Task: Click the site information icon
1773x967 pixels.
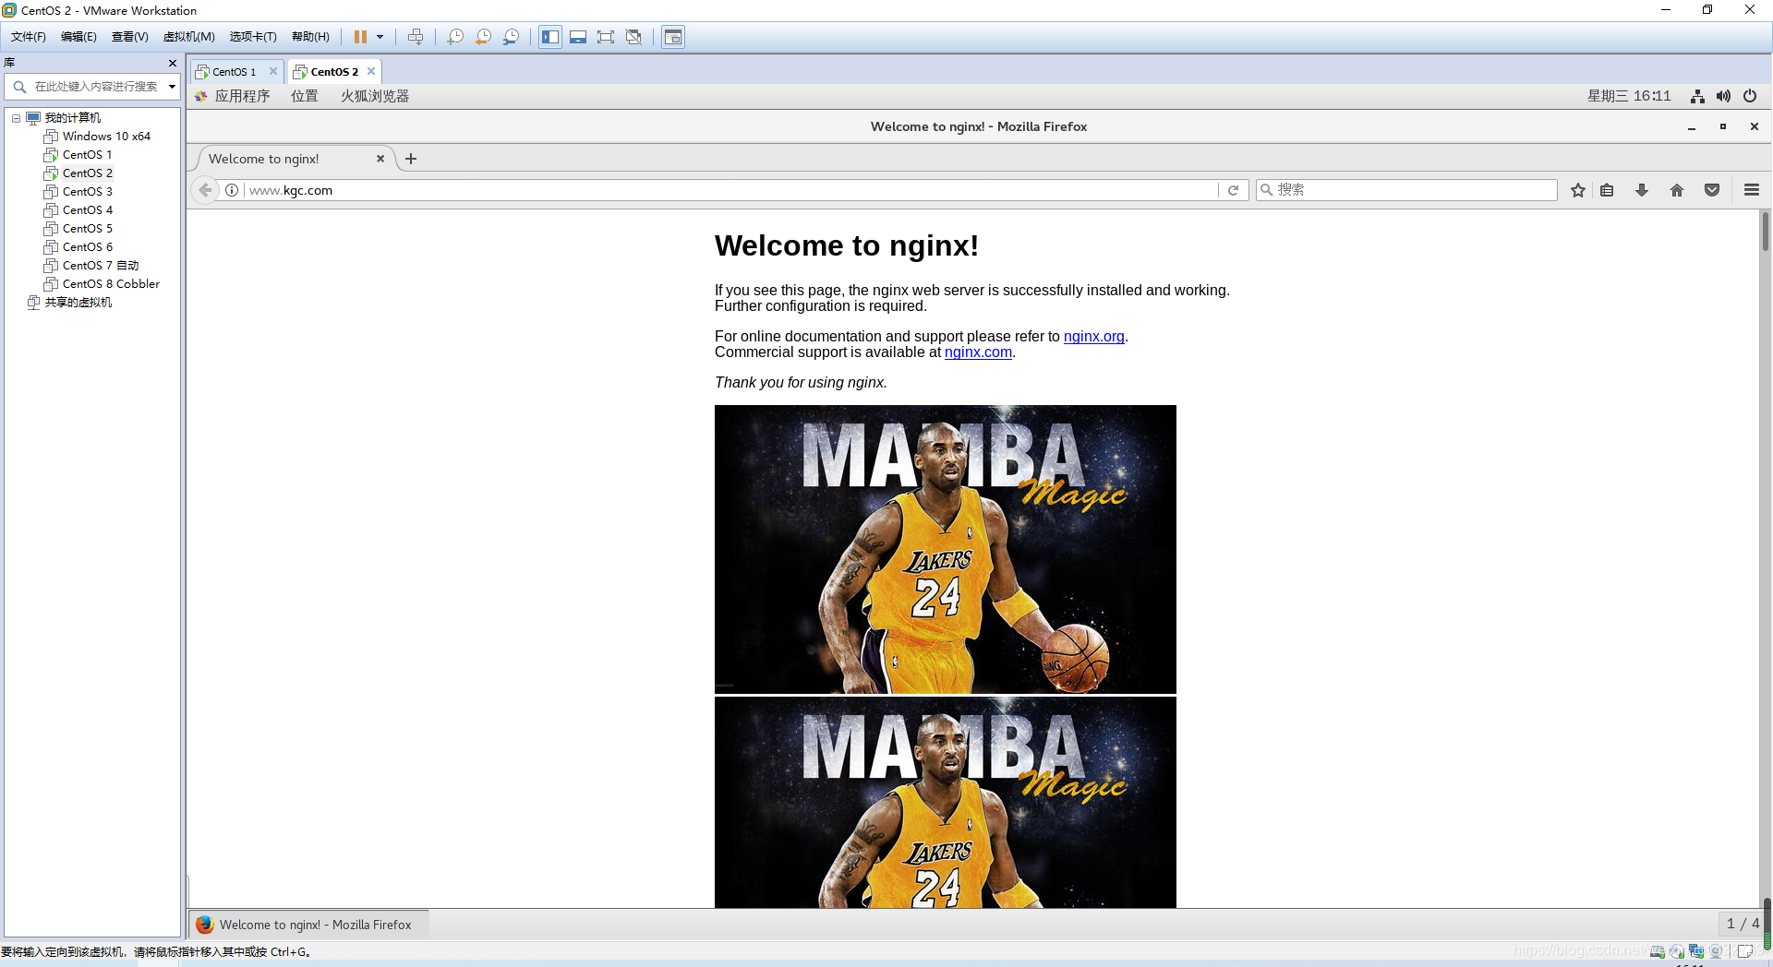Action: 232,190
